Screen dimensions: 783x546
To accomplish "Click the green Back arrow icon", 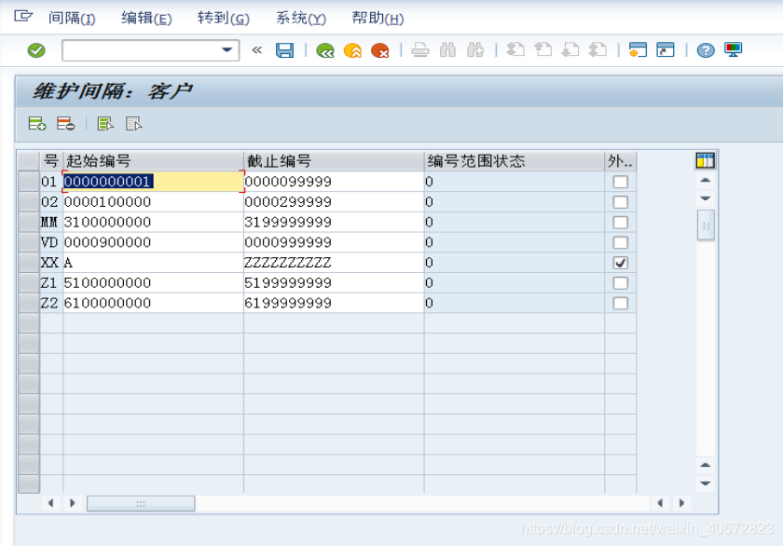I will click(x=325, y=50).
